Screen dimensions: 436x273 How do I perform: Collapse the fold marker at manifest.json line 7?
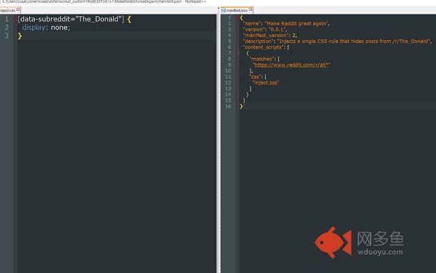click(238, 53)
